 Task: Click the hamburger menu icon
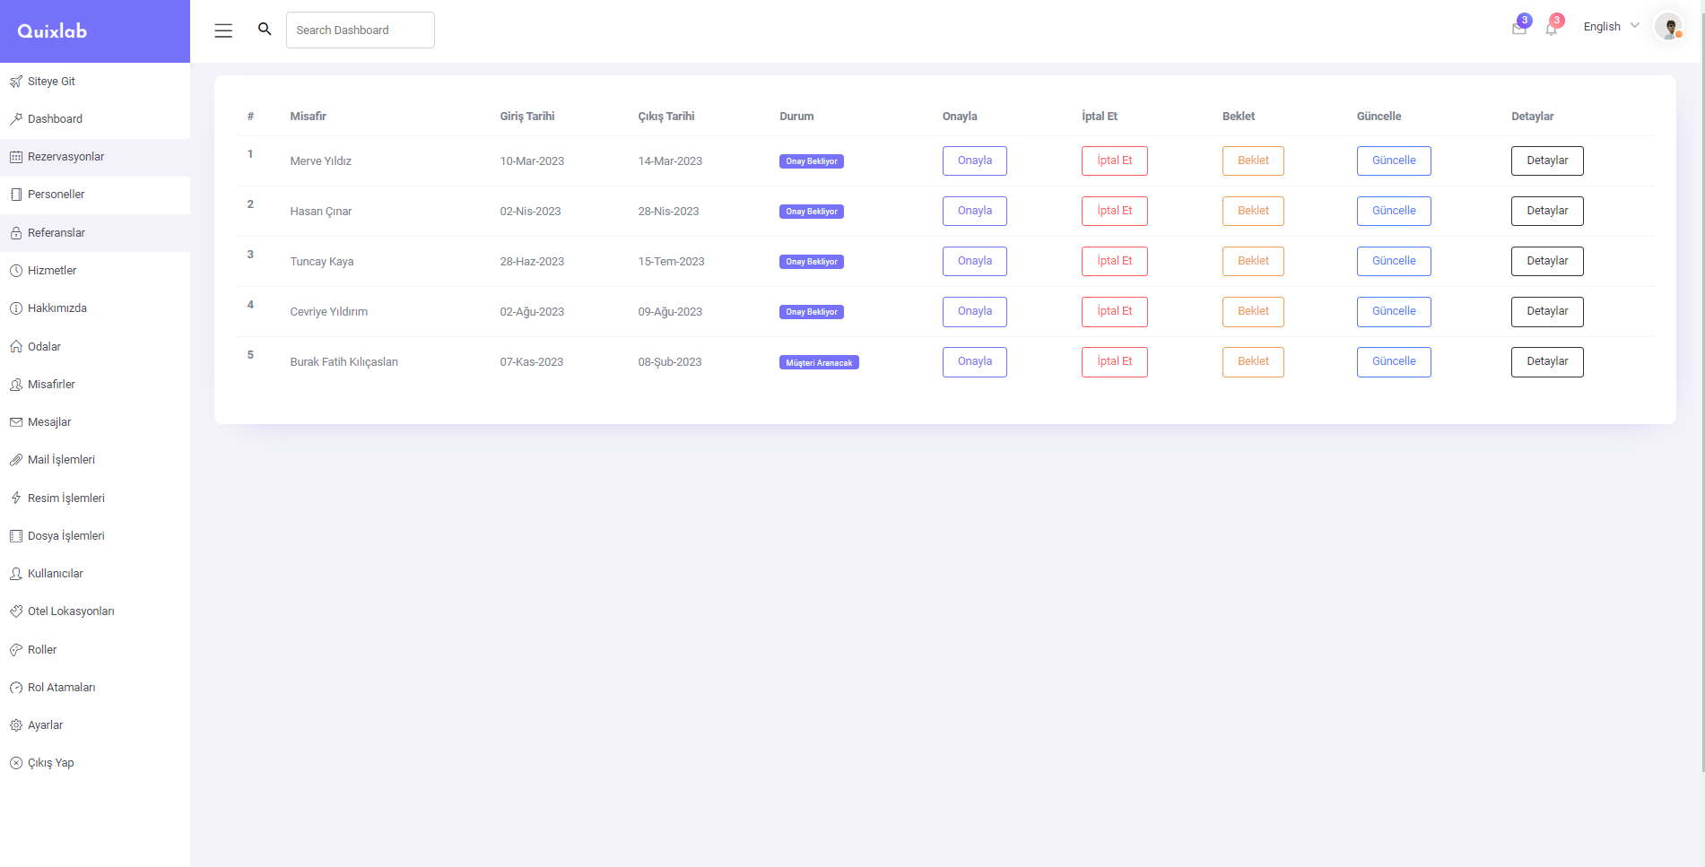pyautogui.click(x=223, y=30)
